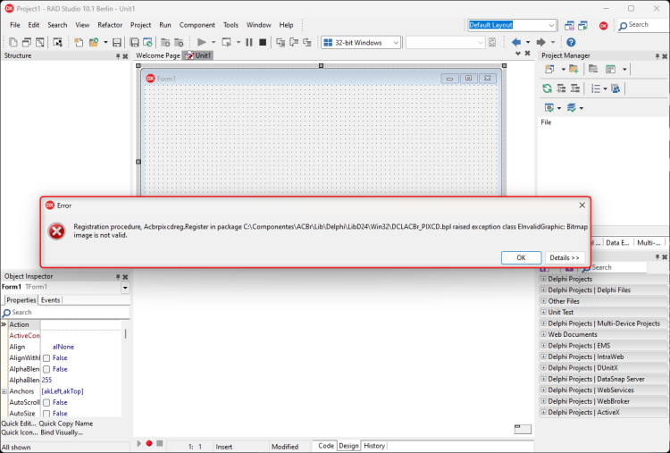Click the blue Help question mark icon
Image resolution: width=670 pixels, height=453 pixels.
pyautogui.click(x=571, y=42)
